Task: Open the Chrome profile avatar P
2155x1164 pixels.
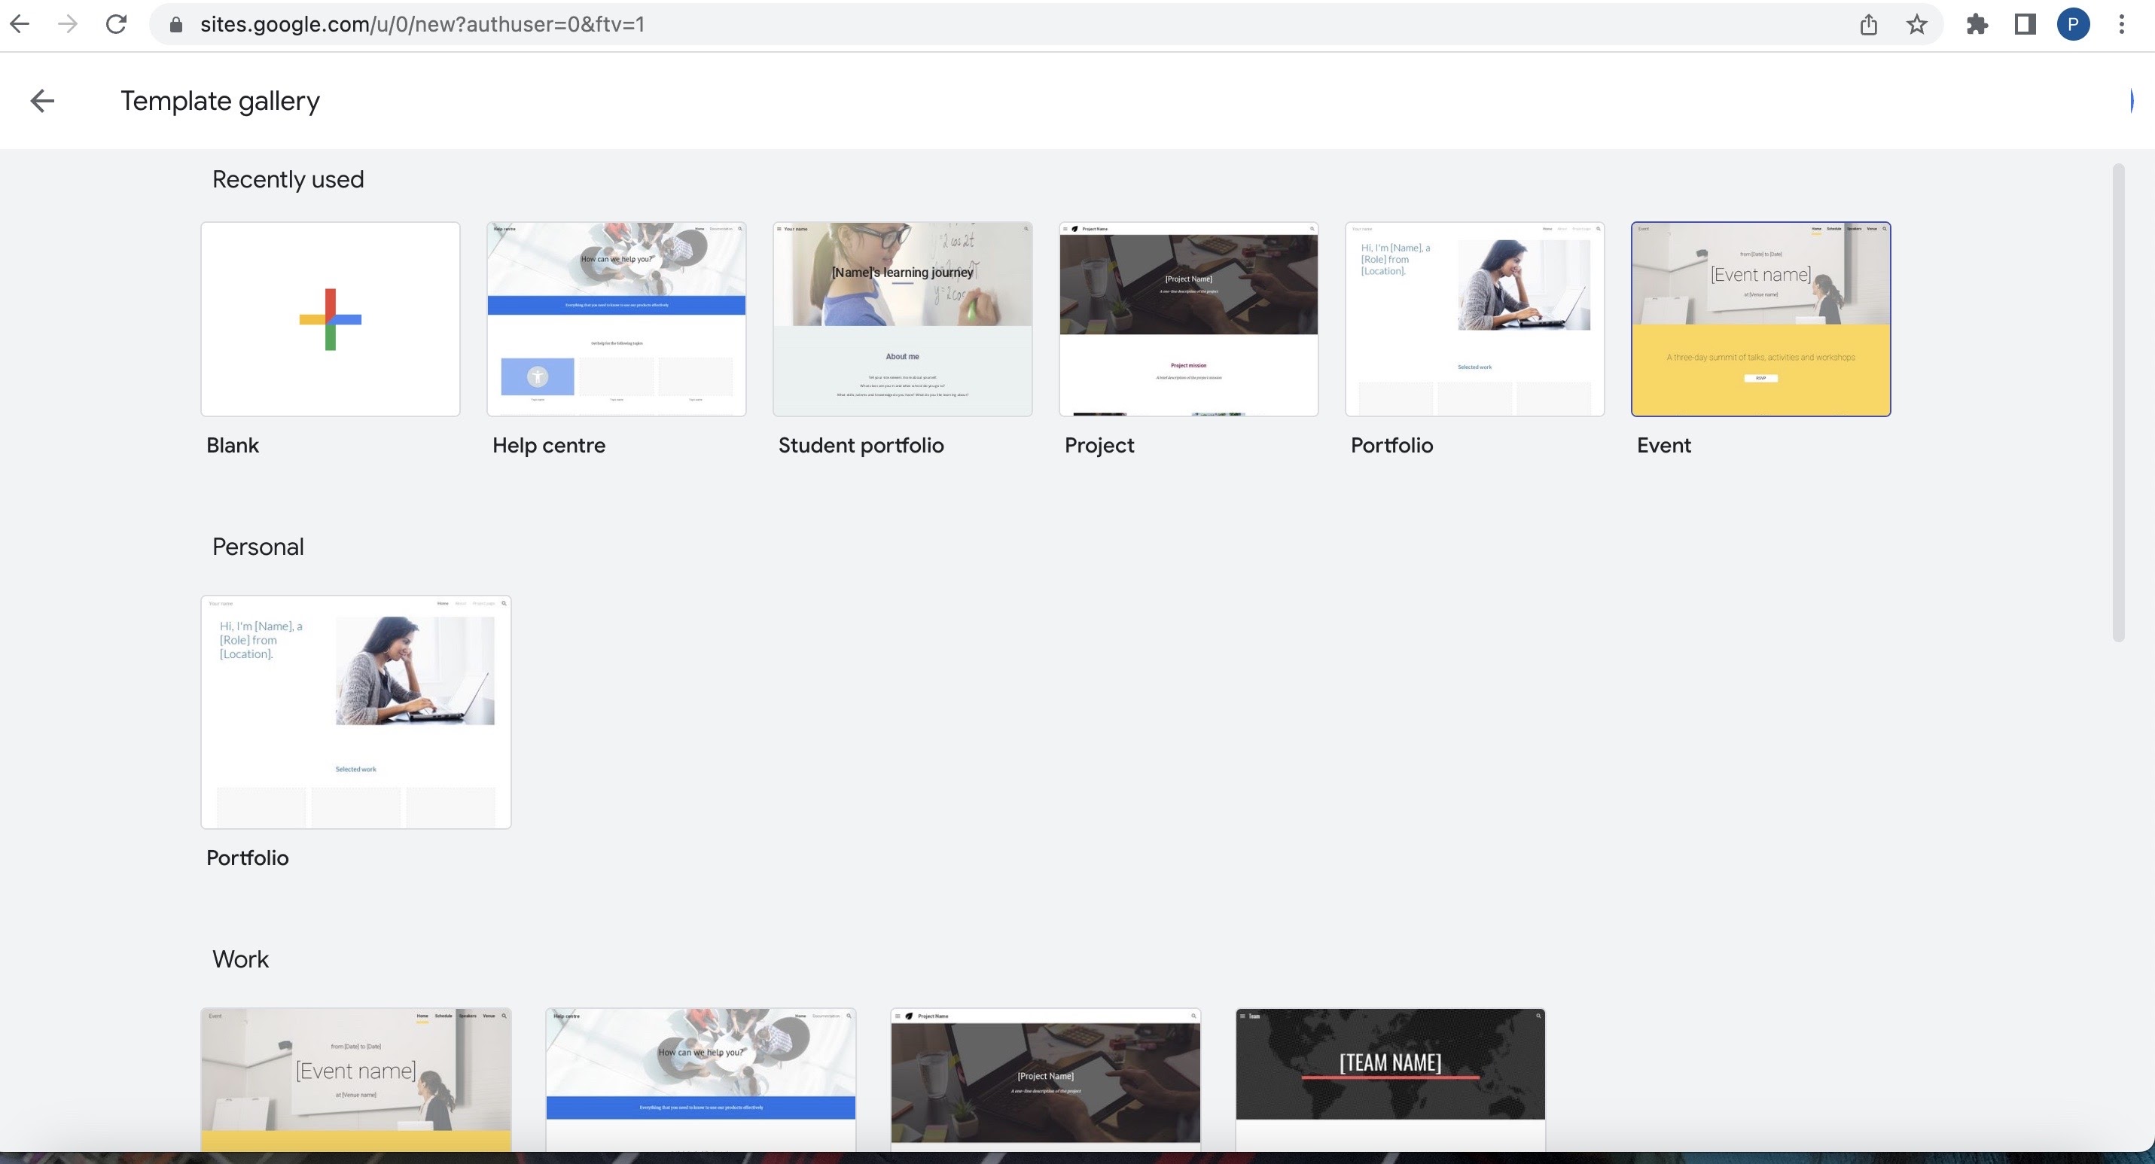Action: [2073, 24]
